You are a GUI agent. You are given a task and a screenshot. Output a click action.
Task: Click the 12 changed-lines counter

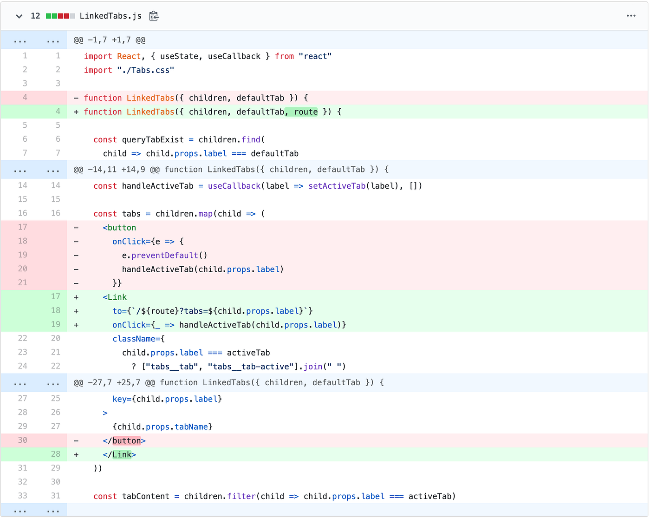35,15
